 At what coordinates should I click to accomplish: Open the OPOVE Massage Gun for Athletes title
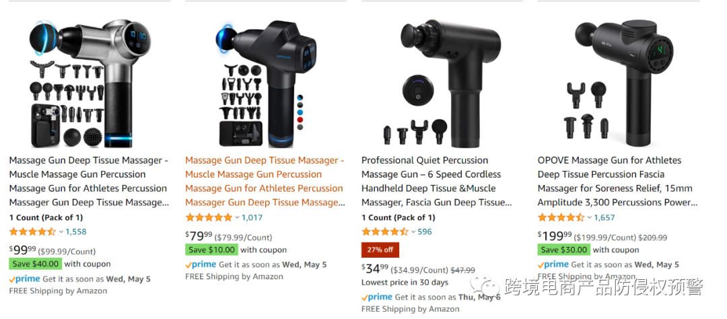pos(617,181)
